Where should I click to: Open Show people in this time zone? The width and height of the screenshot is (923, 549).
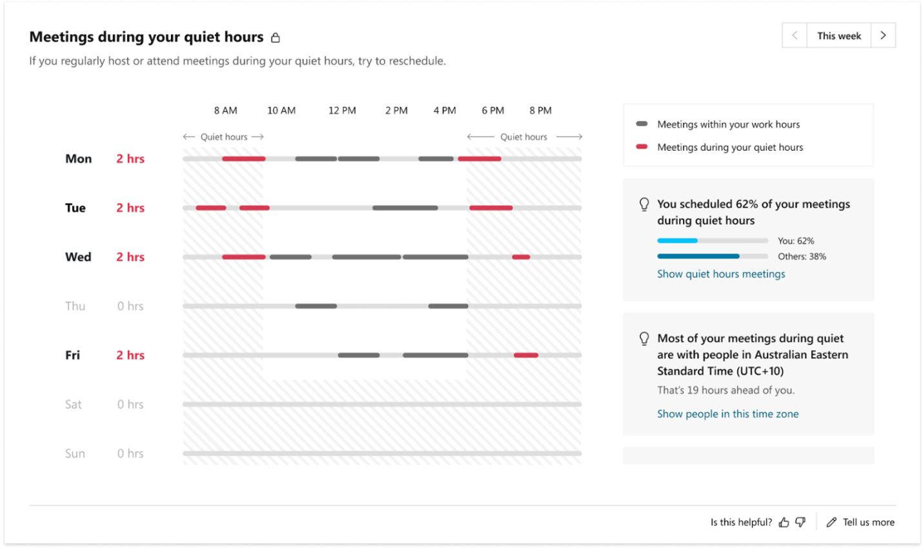727,414
